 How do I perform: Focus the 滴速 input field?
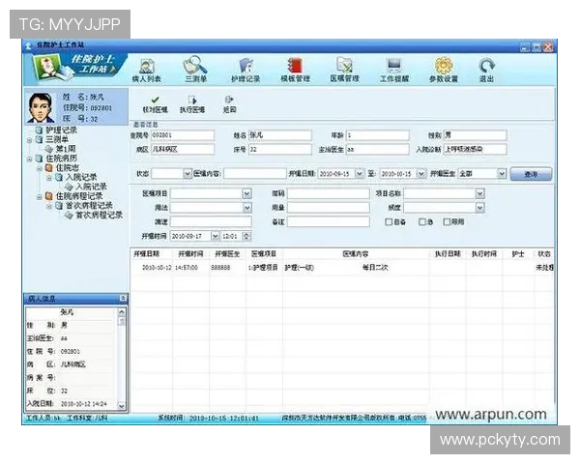[211, 221]
